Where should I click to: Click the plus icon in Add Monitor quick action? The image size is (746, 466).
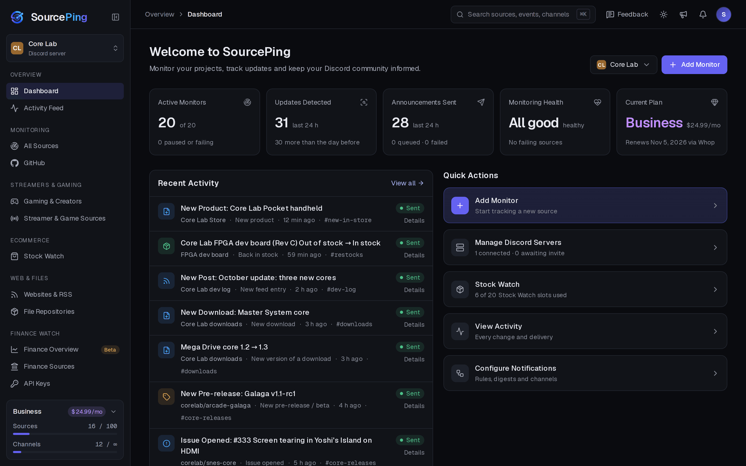point(460,206)
